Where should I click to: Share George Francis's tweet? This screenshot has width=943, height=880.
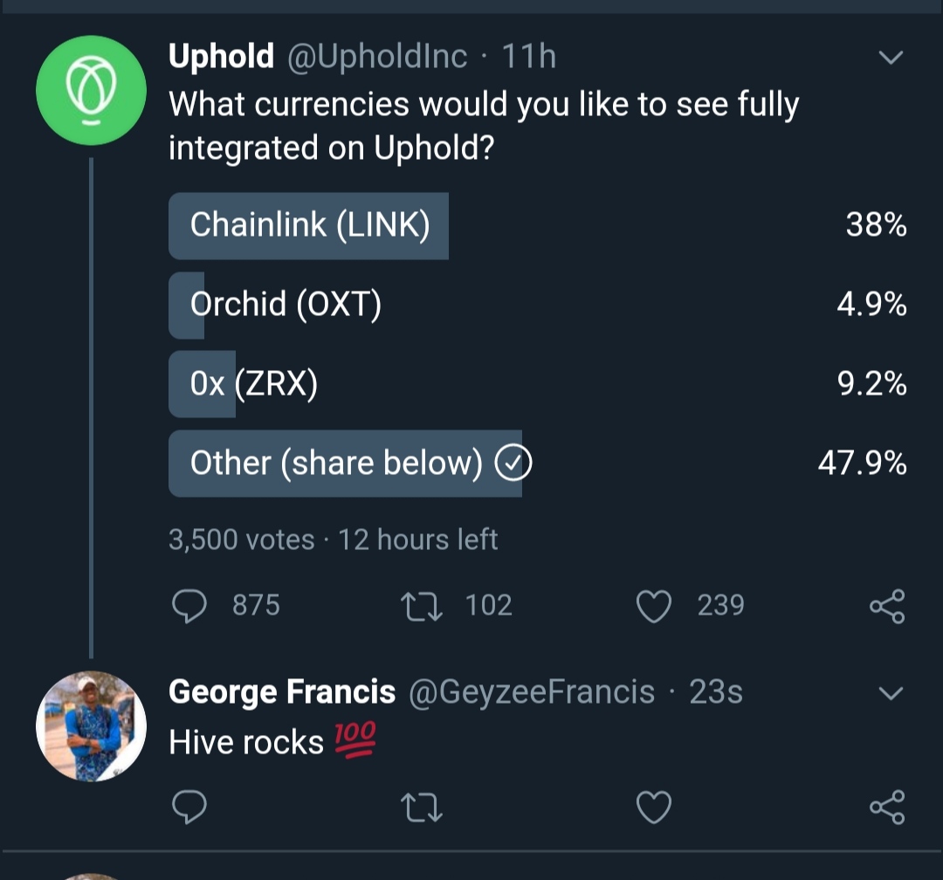(x=887, y=808)
